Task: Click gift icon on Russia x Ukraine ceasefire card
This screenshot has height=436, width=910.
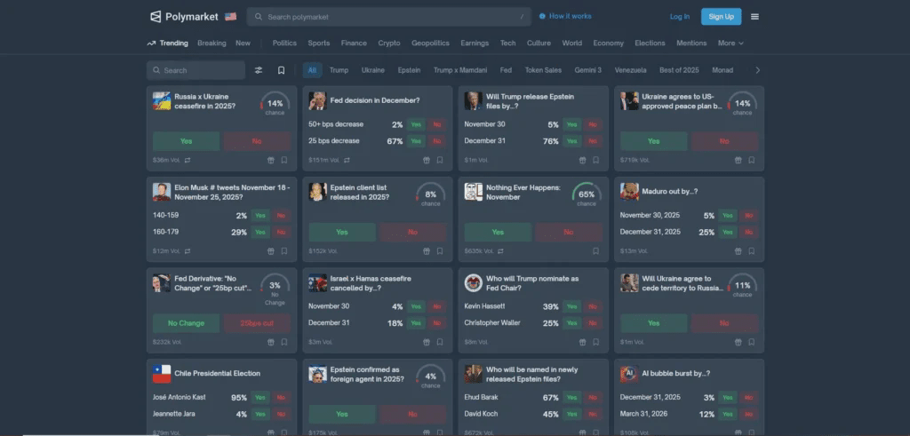Action: (x=271, y=160)
